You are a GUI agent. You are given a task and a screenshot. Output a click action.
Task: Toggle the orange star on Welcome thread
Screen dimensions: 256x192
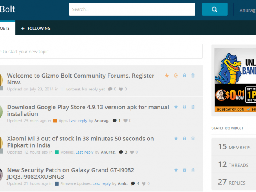tap(166, 76)
